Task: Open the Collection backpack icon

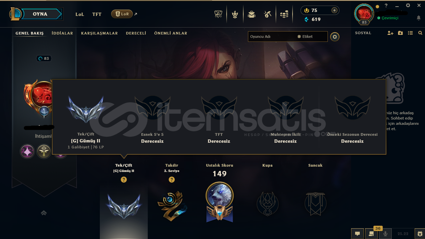Action: [x=251, y=14]
